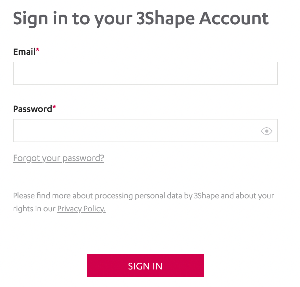
Task: Click the red asterisk next to Password
Action: pos(54,107)
